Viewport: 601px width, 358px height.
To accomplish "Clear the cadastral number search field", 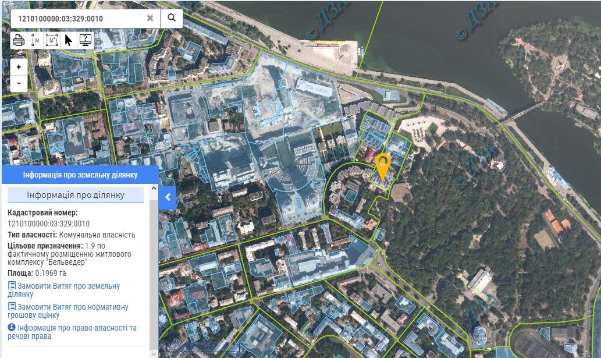I will 150,18.
